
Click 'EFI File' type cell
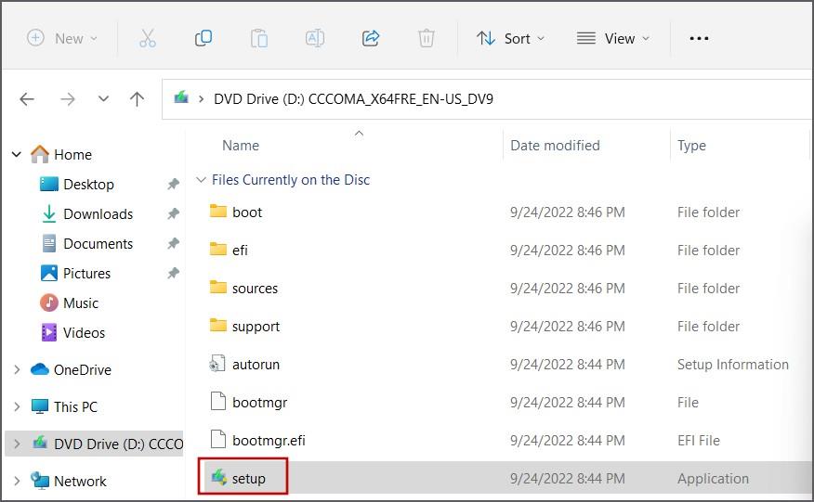(698, 441)
